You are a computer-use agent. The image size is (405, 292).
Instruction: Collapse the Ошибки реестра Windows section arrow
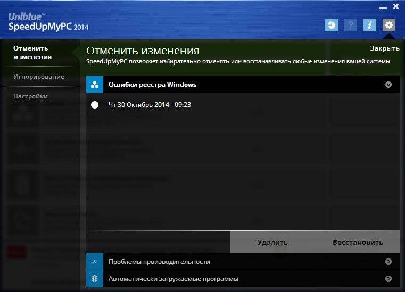388,85
